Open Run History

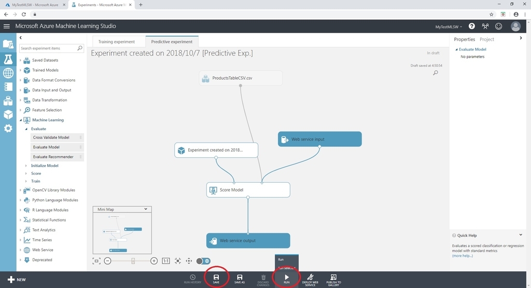(x=192, y=279)
